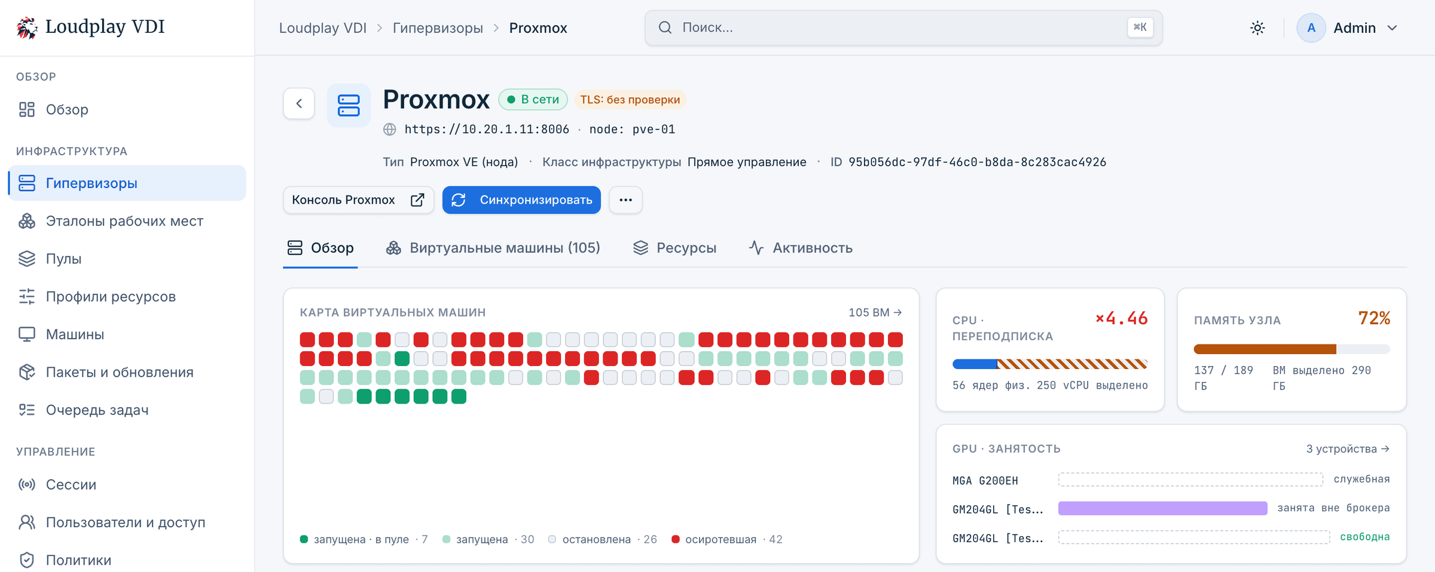Screen dimensions: 1435x572
Task: Click the sync arrows icon
Action: point(459,200)
